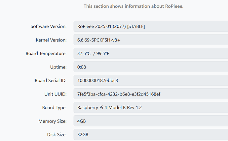
Task: Click the Memory Size field showing 4GB
Action: click(x=151, y=121)
